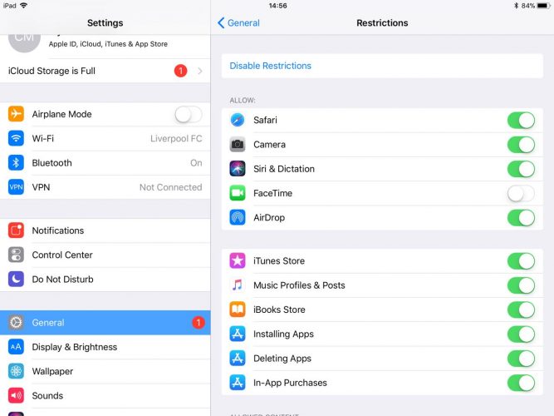Disable the Safari restriction switch
The height and width of the screenshot is (416, 554).
[x=521, y=121]
